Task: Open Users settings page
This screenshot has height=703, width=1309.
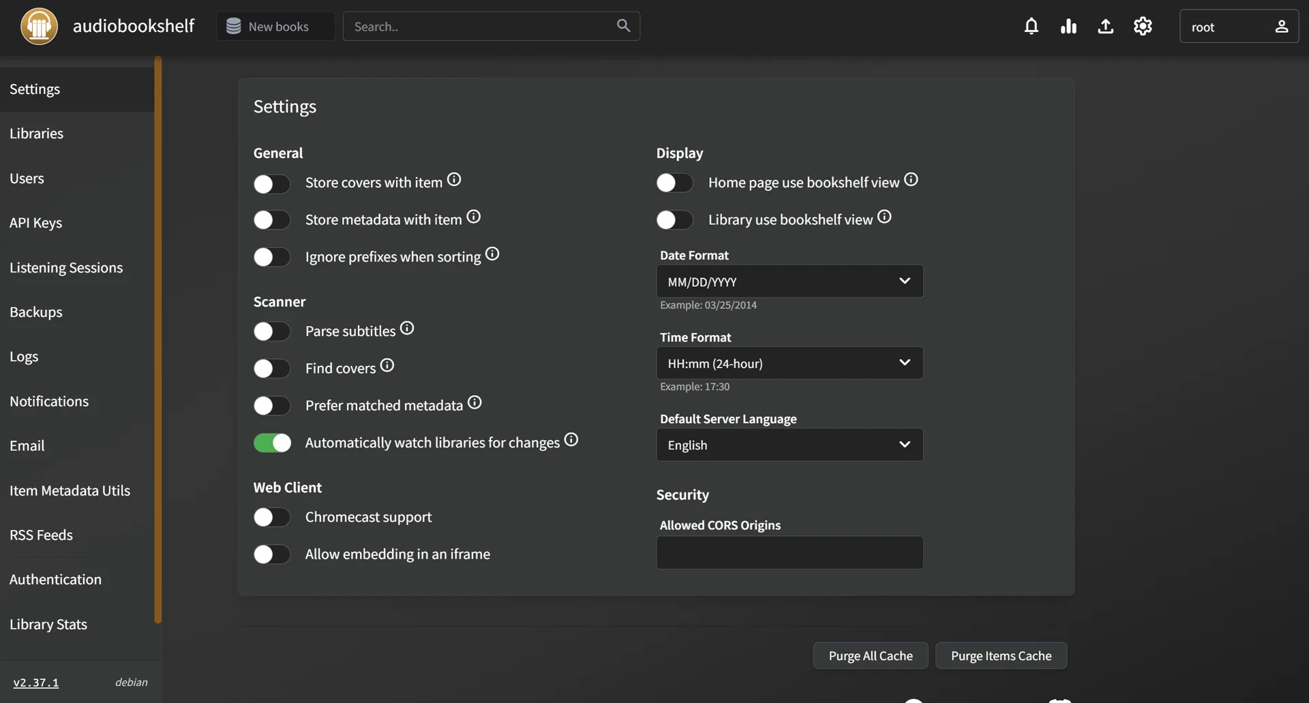Action: click(x=77, y=178)
